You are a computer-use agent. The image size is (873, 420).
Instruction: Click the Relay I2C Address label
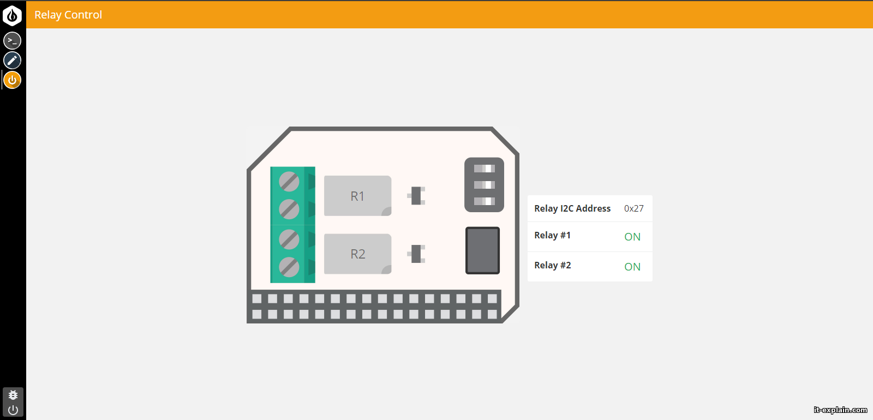pyautogui.click(x=572, y=208)
